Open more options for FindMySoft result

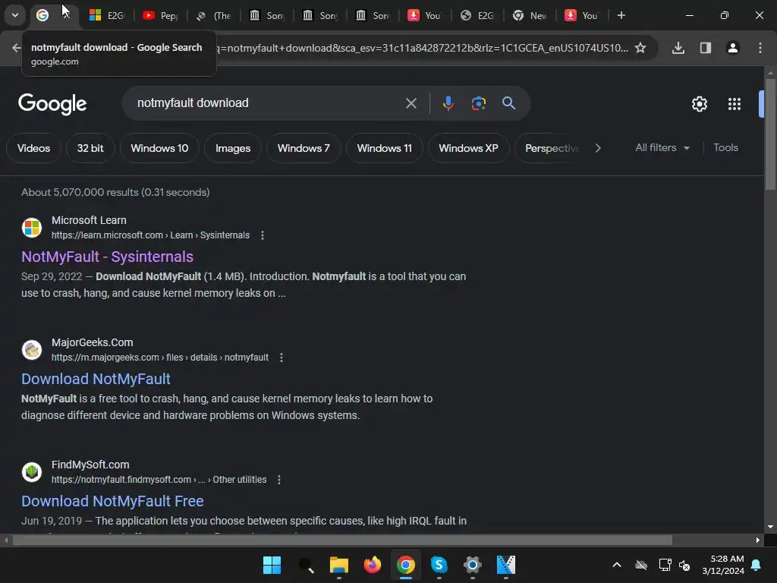coord(279,480)
